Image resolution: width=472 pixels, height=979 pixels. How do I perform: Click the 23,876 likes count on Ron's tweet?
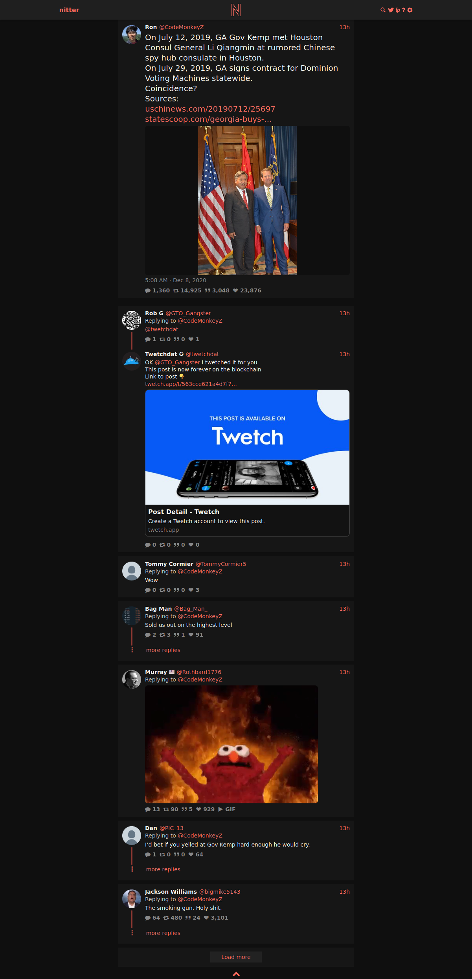click(247, 290)
